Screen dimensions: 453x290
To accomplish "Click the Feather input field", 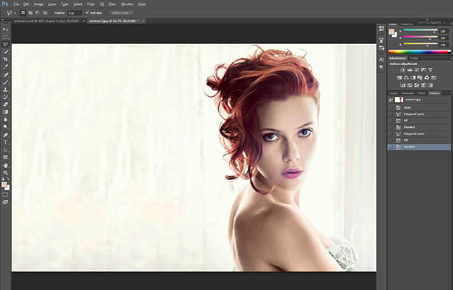I will [x=76, y=12].
